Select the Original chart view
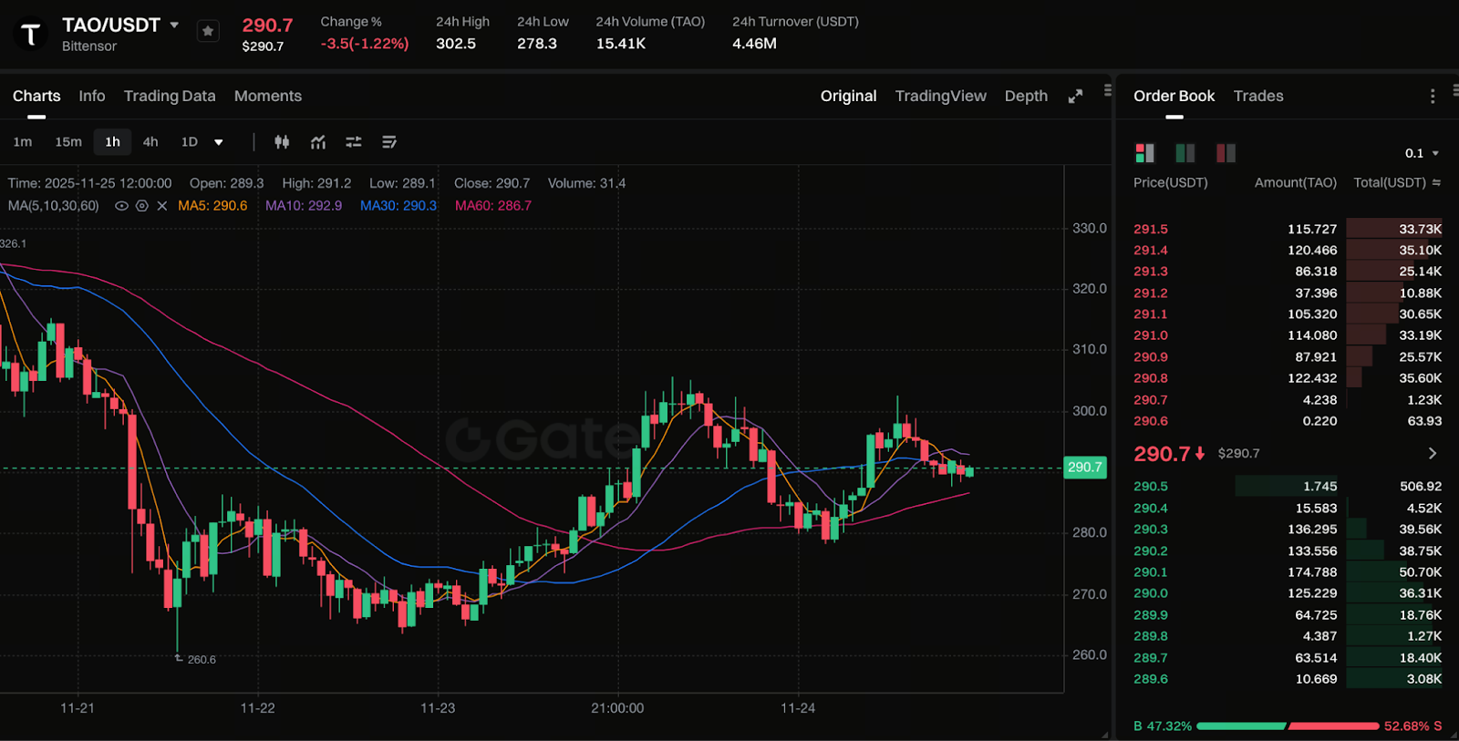This screenshot has width=1459, height=741. pyautogui.click(x=849, y=96)
